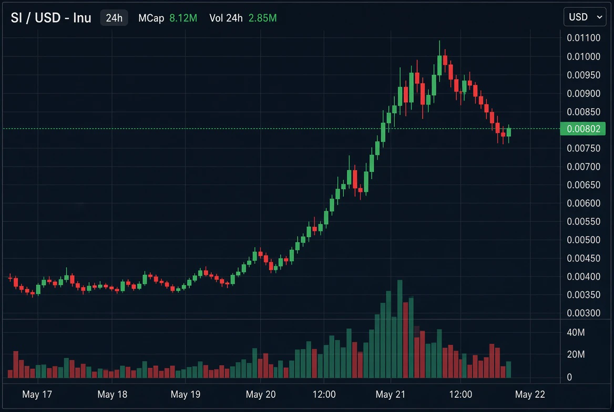Click the 0.01100 price axis label
This screenshot has width=614, height=412.
(x=584, y=38)
